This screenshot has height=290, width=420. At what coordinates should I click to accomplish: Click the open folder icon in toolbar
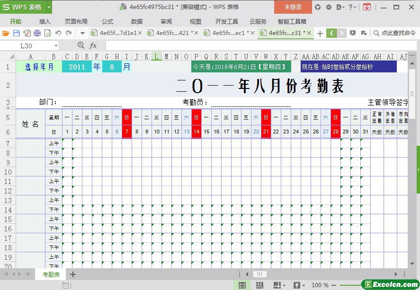(x=6, y=33)
